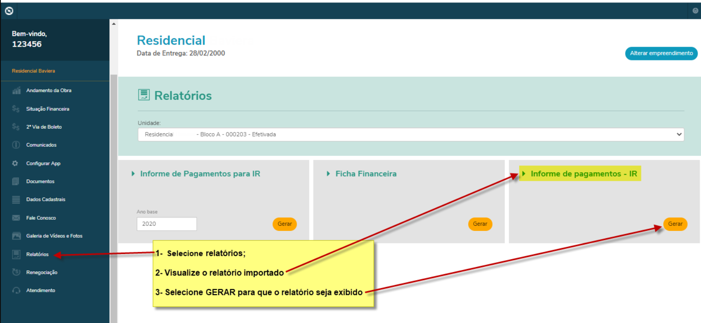
Task: Click the Relatórios header document icon
Action: click(x=144, y=95)
